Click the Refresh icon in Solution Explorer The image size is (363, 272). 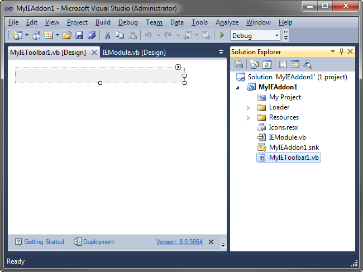coord(267,64)
